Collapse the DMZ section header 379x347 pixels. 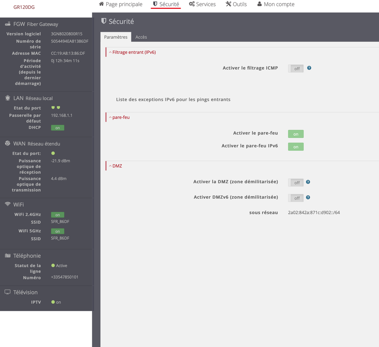tap(117, 166)
